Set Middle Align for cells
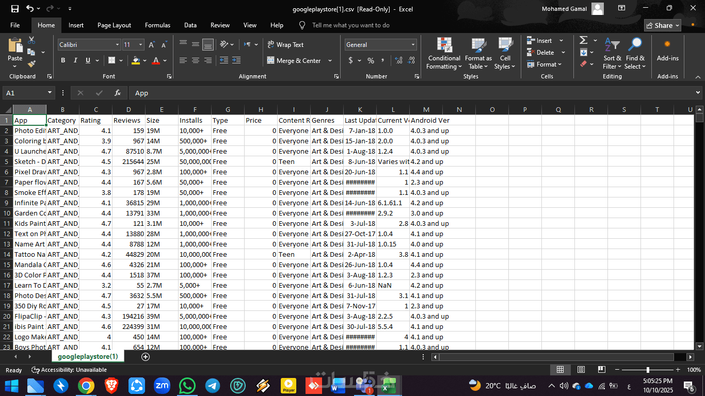The height and width of the screenshot is (396, 705). click(x=195, y=45)
